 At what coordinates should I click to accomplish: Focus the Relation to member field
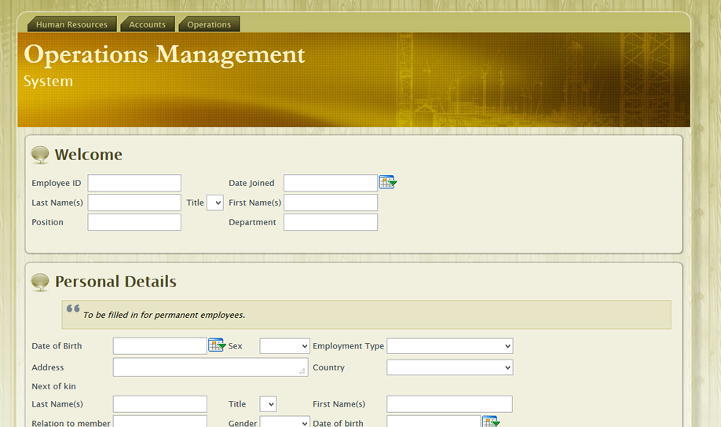pos(159,422)
